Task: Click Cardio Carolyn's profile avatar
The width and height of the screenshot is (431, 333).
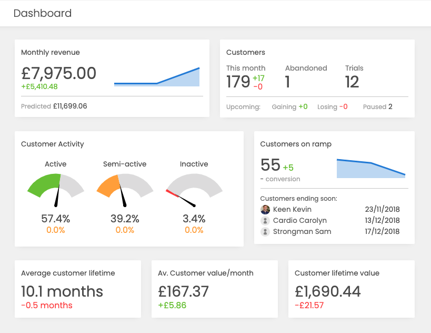Action: tap(265, 220)
